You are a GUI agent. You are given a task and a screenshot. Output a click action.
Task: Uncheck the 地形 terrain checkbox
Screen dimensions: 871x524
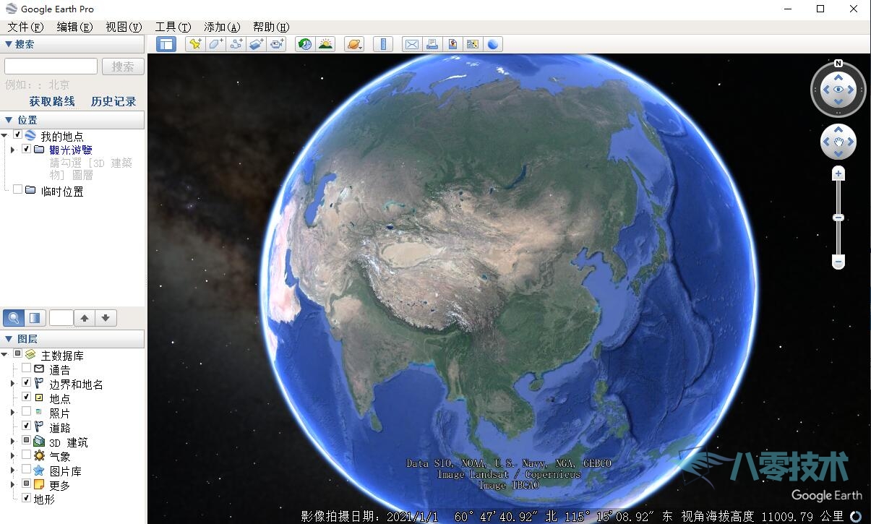coord(27,498)
